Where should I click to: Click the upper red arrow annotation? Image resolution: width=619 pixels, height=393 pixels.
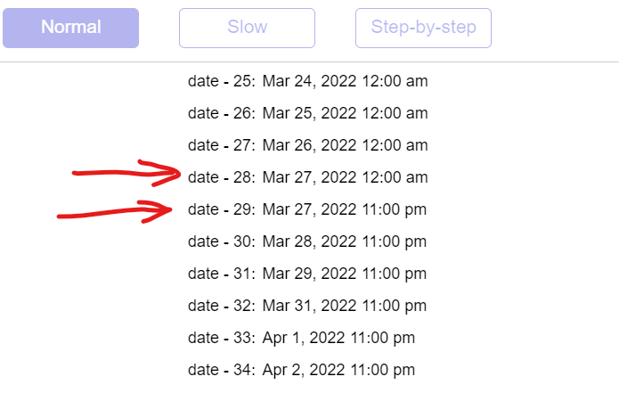[126, 173]
